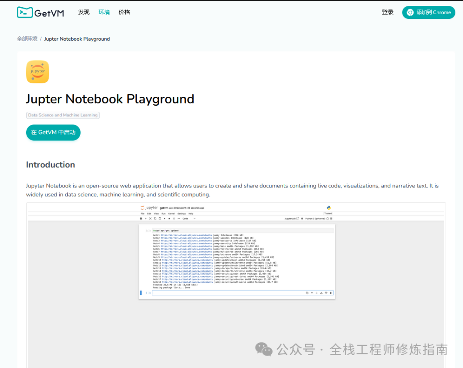Screen dimensions: 463x368
Task: Select the Data Science and Machine Learning tag
Action: [63, 115]
